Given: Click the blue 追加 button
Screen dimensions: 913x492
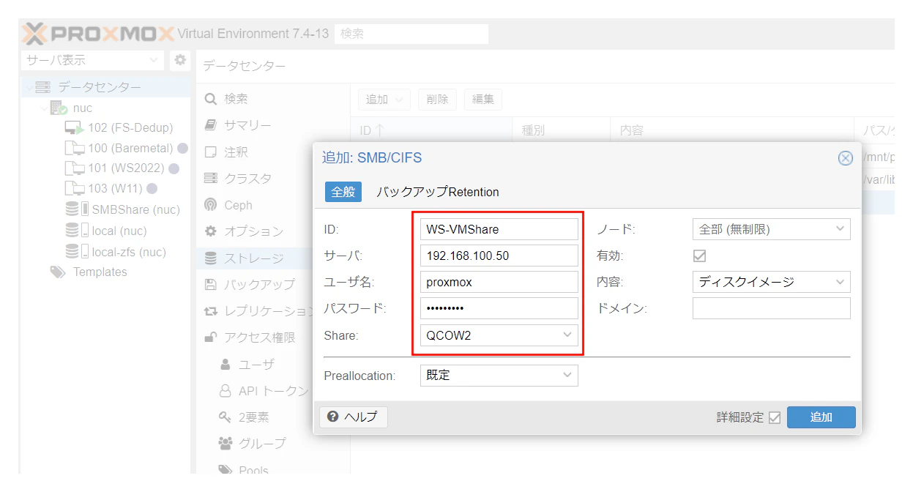Looking at the screenshot, I should (821, 417).
